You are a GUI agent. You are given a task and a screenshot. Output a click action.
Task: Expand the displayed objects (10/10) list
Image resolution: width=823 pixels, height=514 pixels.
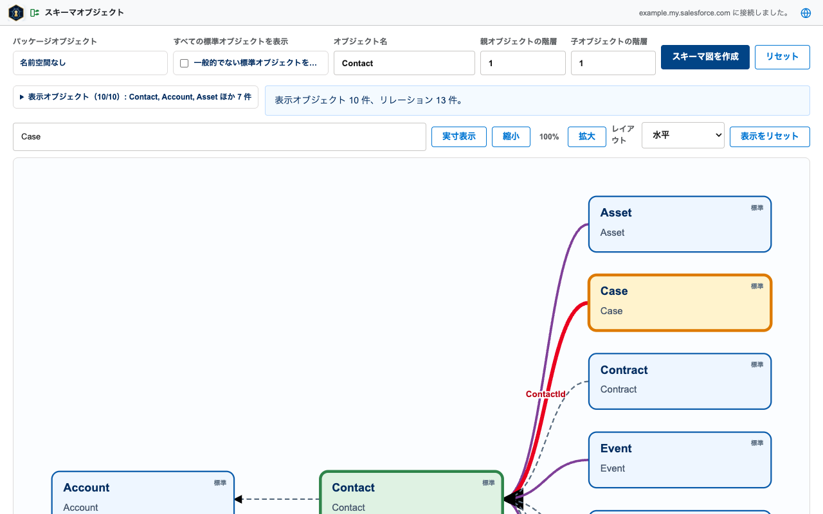pos(136,97)
